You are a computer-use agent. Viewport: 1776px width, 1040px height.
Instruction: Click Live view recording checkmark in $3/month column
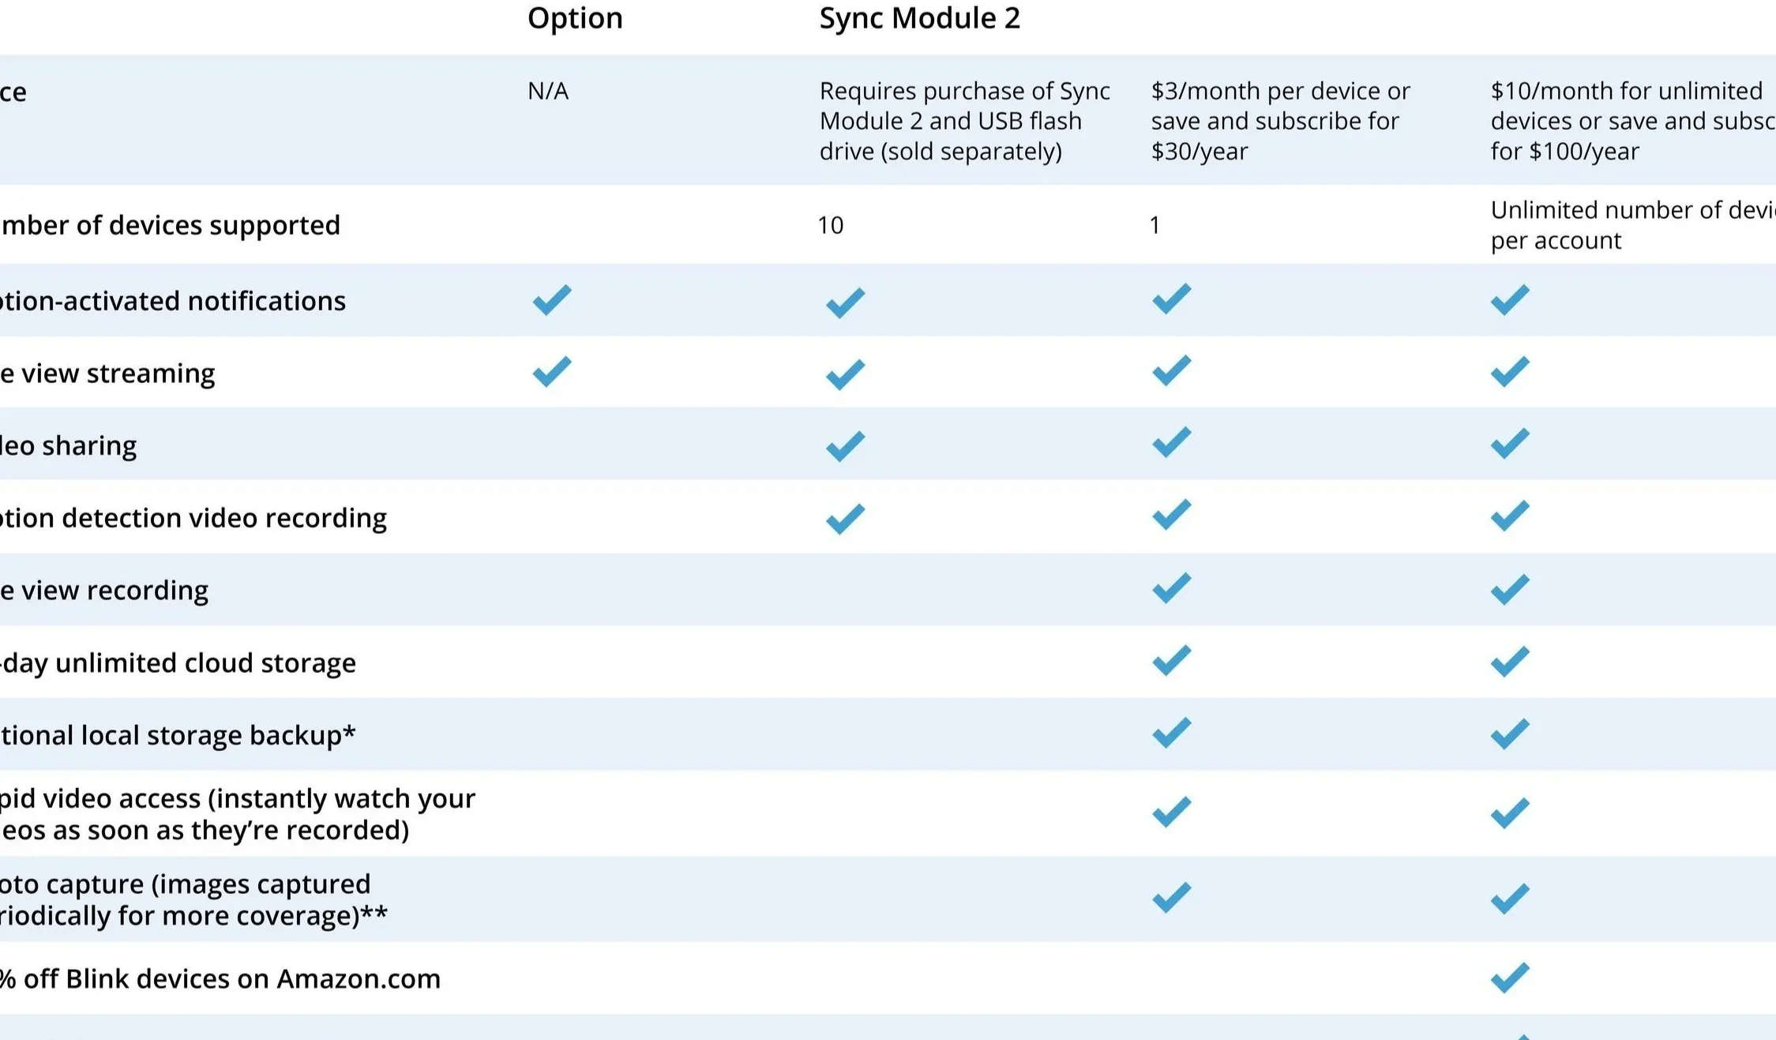(x=1171, y=588)
